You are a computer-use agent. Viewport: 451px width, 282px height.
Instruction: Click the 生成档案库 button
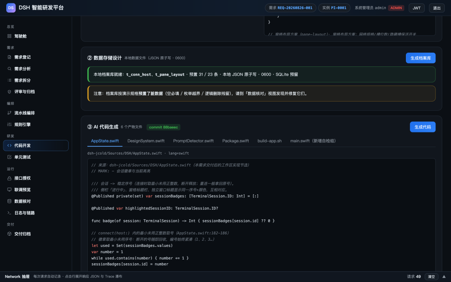tap(421, 58)
